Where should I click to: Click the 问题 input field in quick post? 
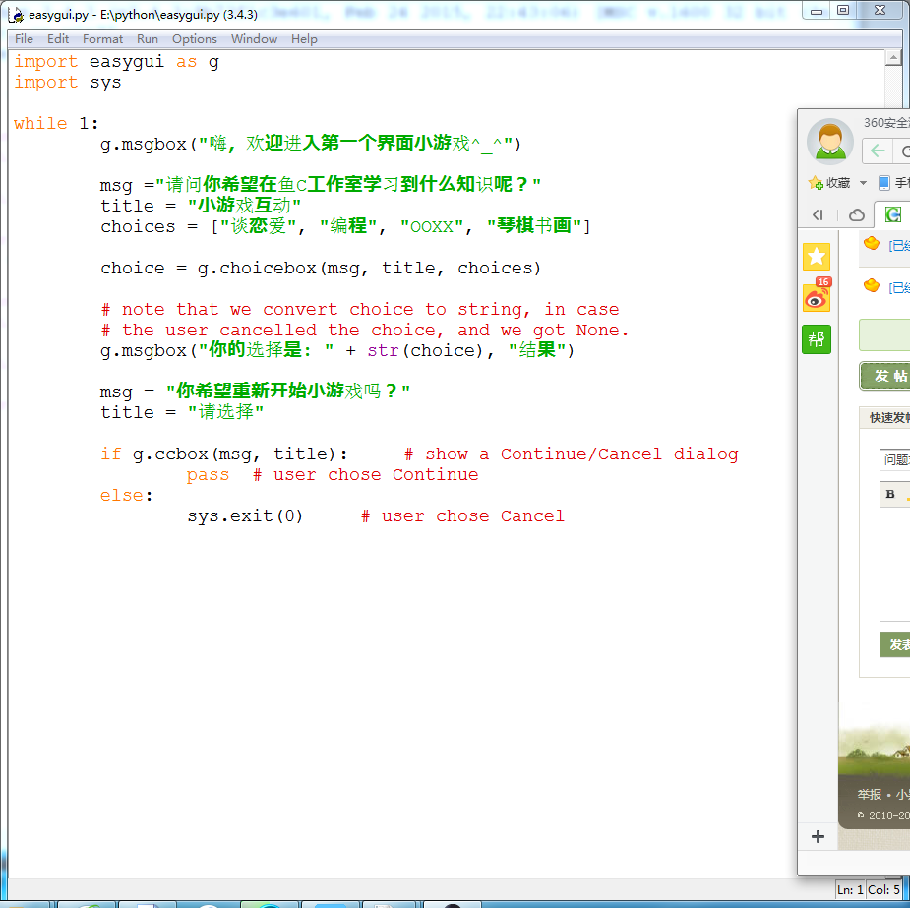point(895,459)
